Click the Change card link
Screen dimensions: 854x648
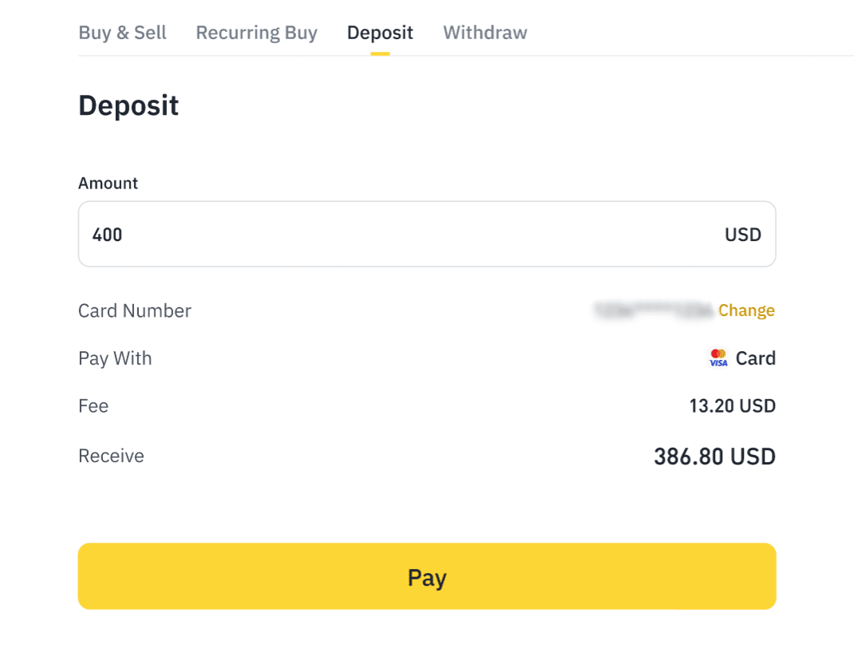pyautogui.click(x=746, y=310)
